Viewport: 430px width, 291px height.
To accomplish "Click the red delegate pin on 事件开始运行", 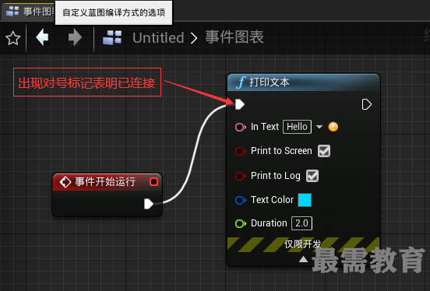I will 153,181.
